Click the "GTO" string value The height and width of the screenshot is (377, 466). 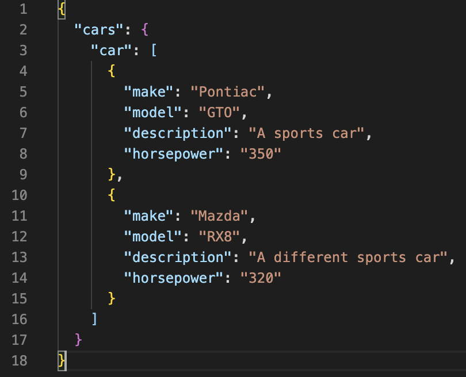point(219,113)
